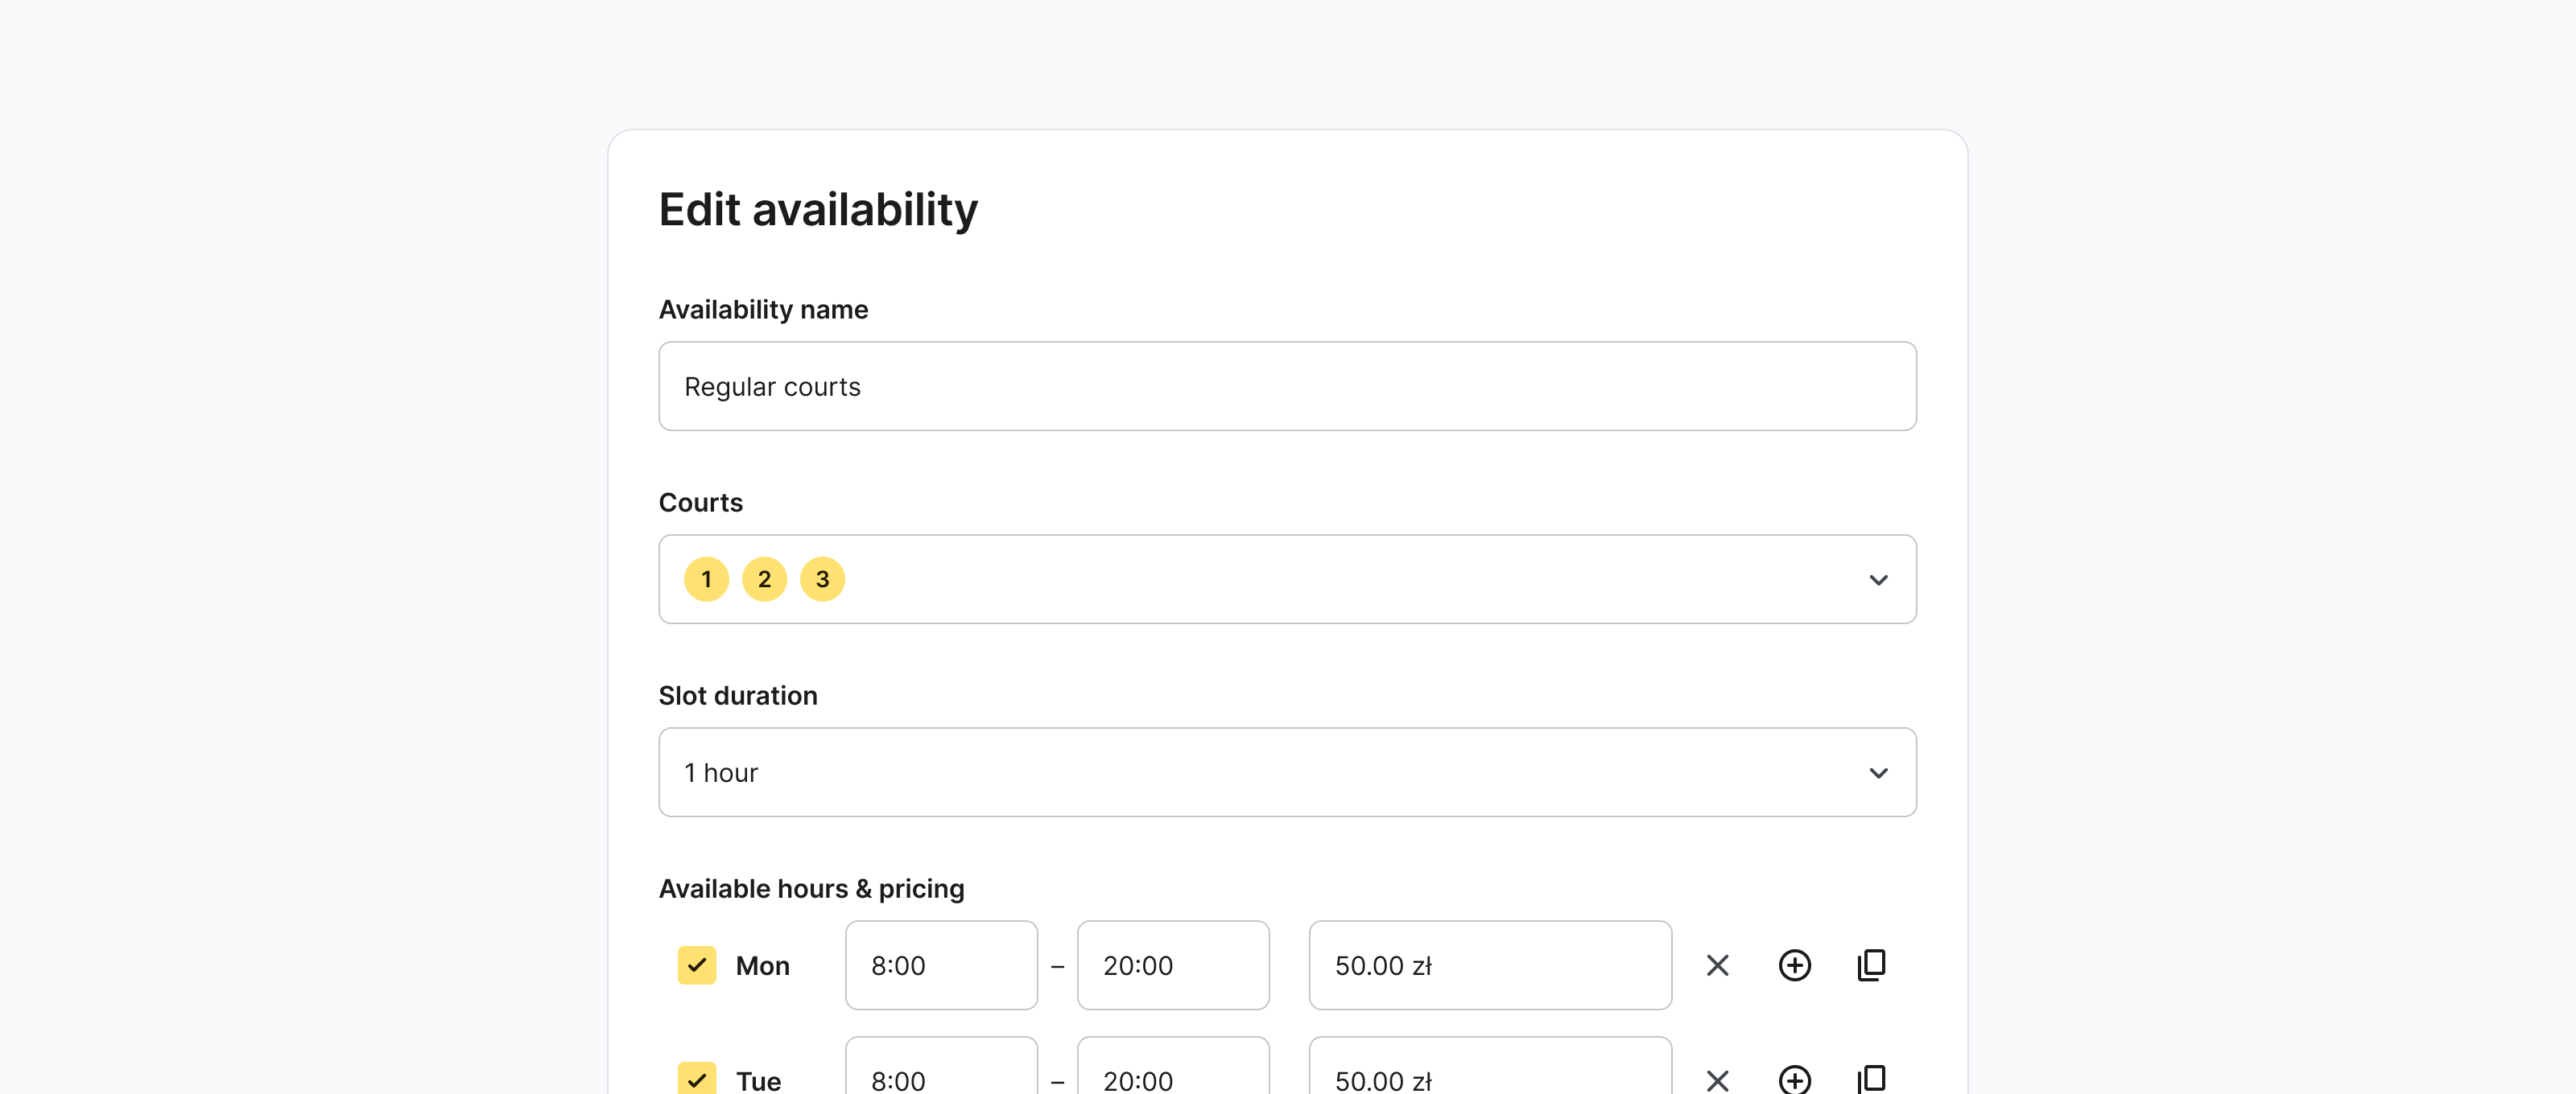Click Monday start time 8:00 field

pos(940,965)
